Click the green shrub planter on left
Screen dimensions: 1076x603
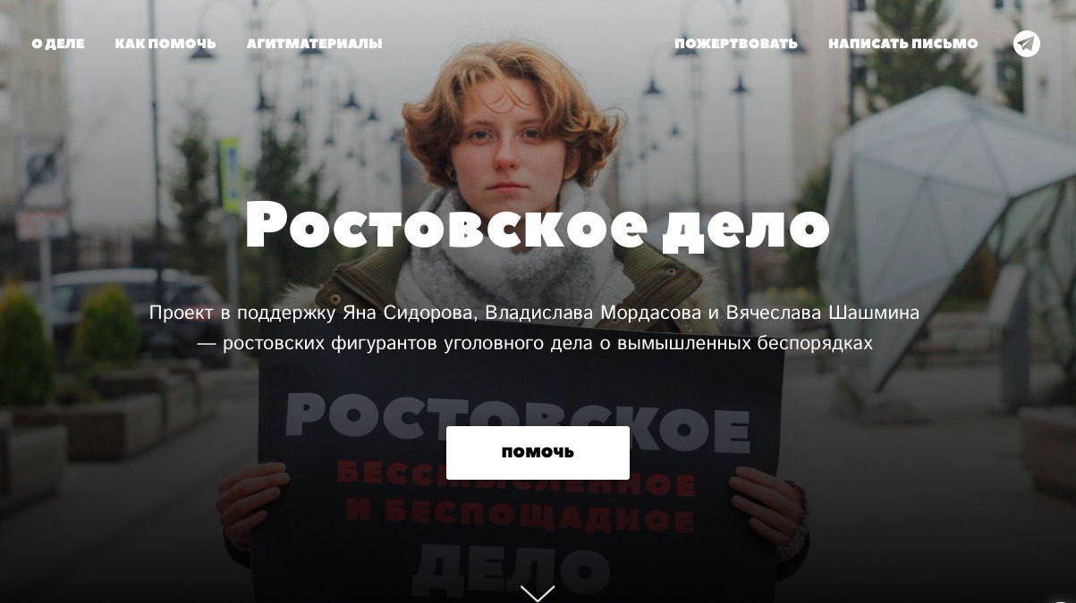(x=25, y=348)
